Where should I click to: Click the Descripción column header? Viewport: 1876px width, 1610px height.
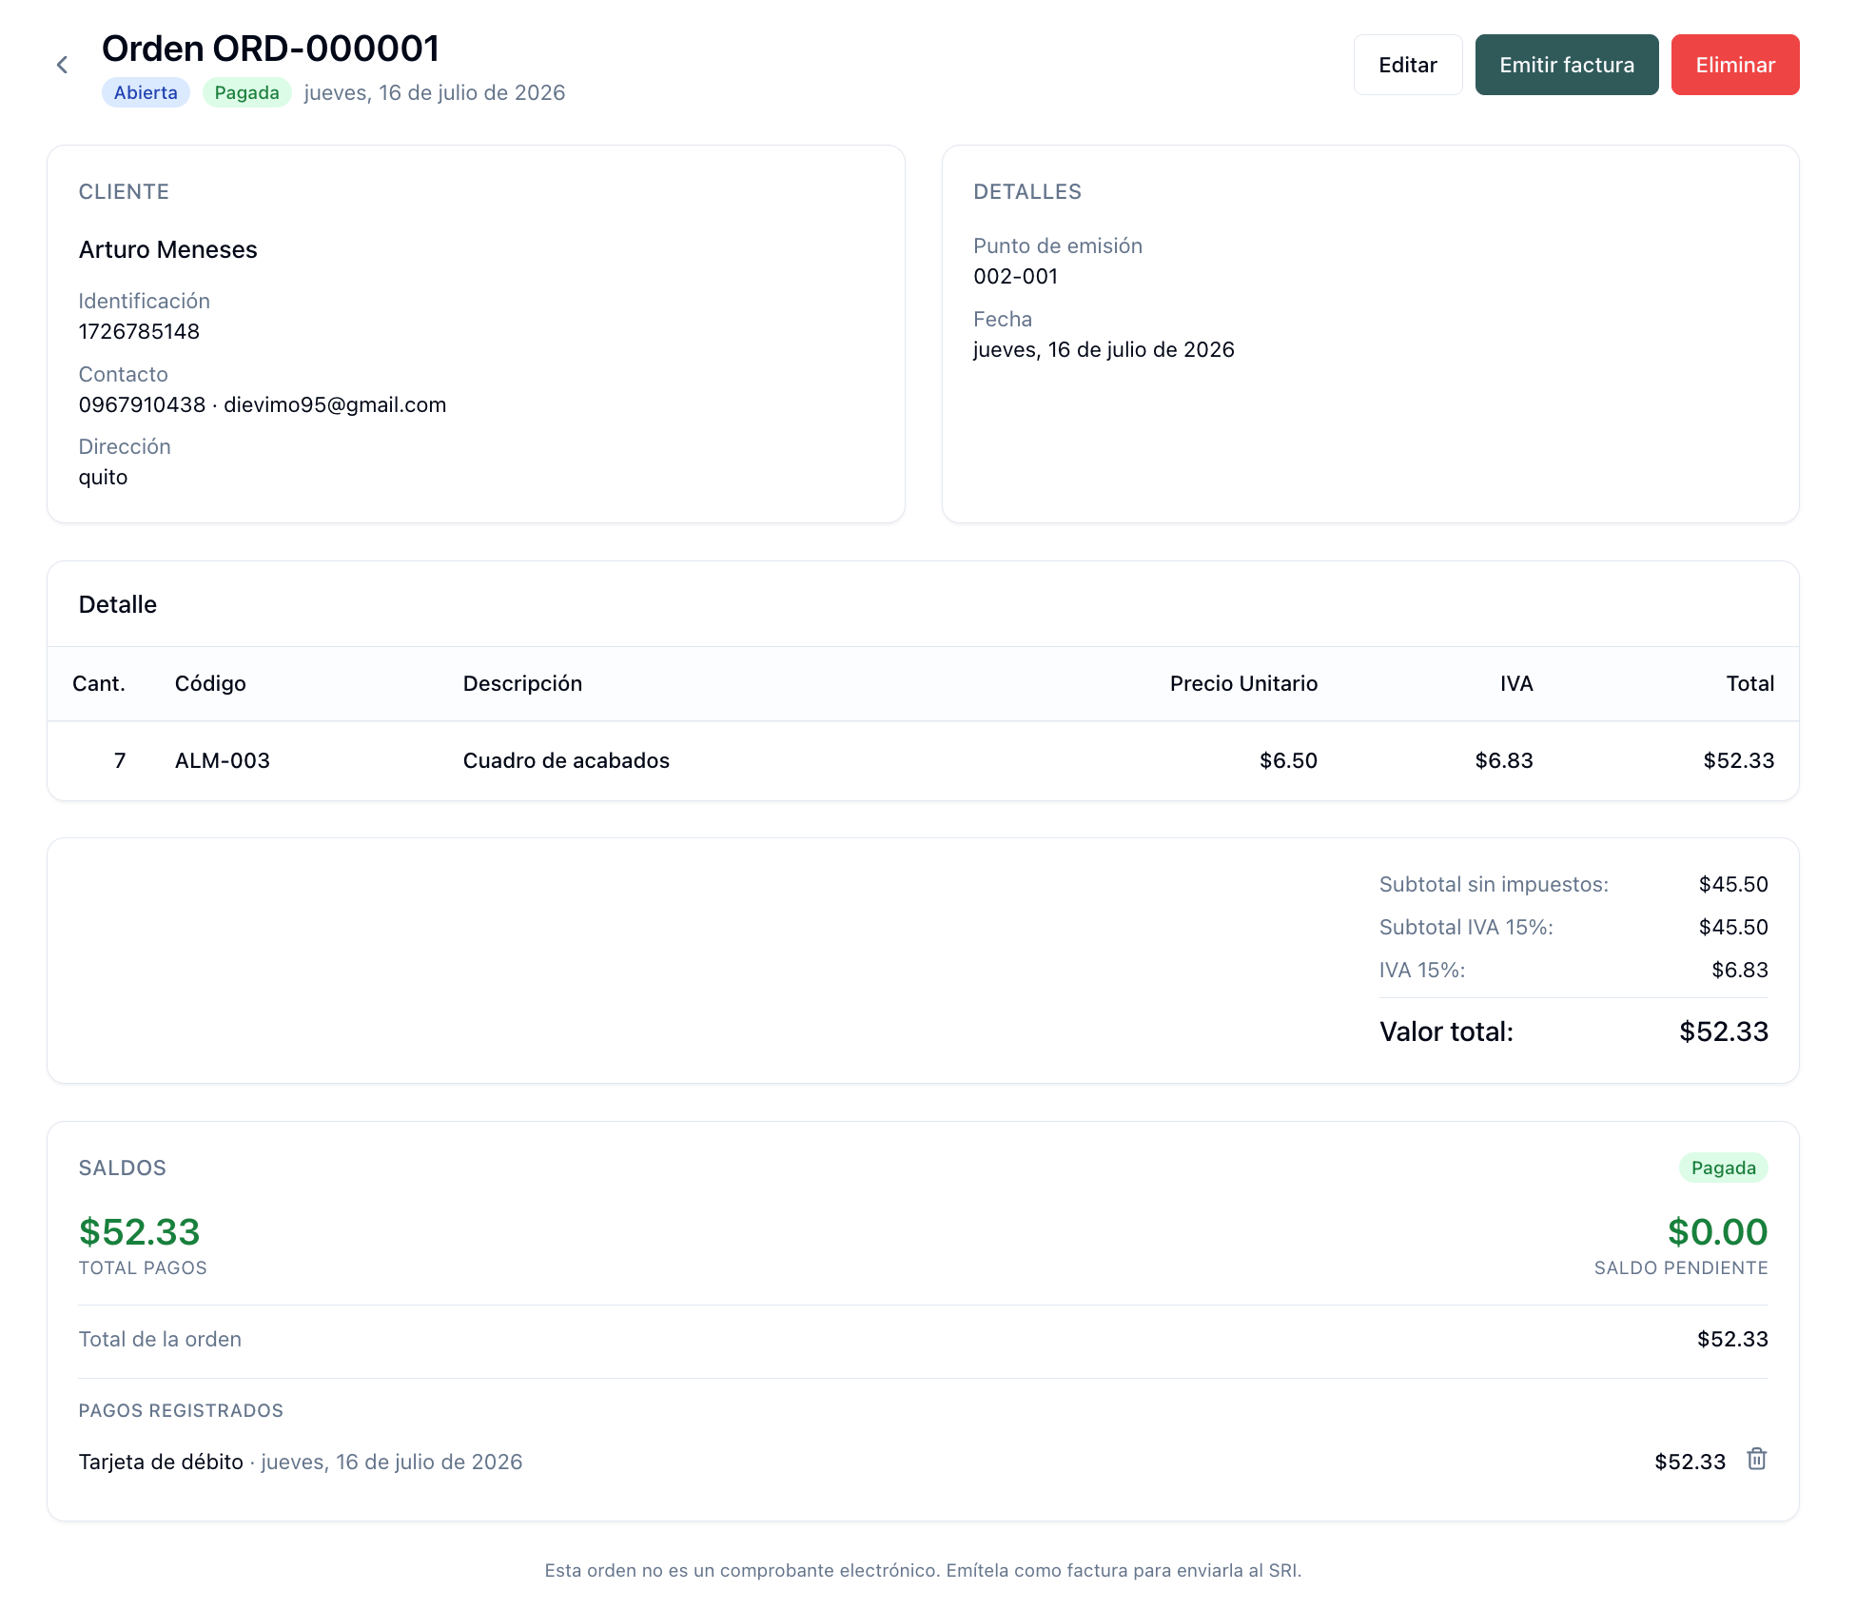tap(522, 683)
